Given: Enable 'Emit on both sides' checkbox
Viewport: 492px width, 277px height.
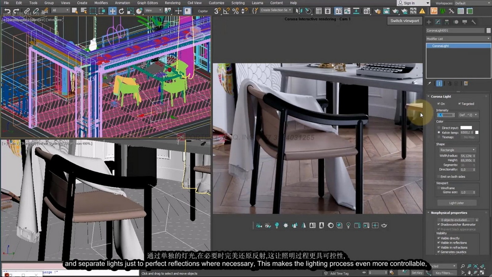Looking at the screenshot, I should click(x=439, y=177).
